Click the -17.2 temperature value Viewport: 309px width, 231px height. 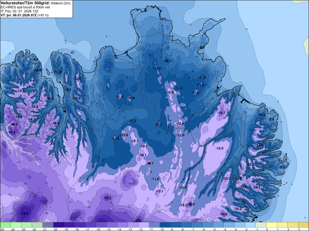(x=108, y=198)
